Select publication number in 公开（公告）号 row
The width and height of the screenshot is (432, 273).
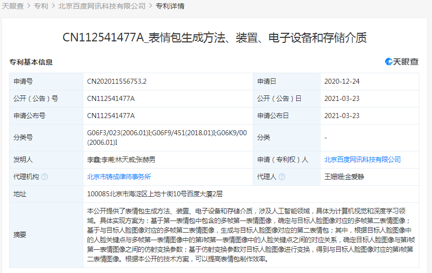111,98
